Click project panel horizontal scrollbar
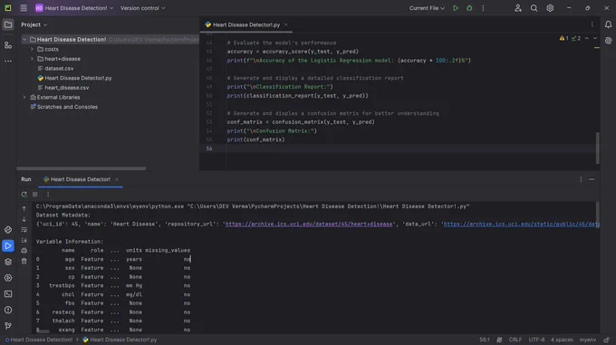This screenshot has height=345, width=616. (x=82, y=168)
